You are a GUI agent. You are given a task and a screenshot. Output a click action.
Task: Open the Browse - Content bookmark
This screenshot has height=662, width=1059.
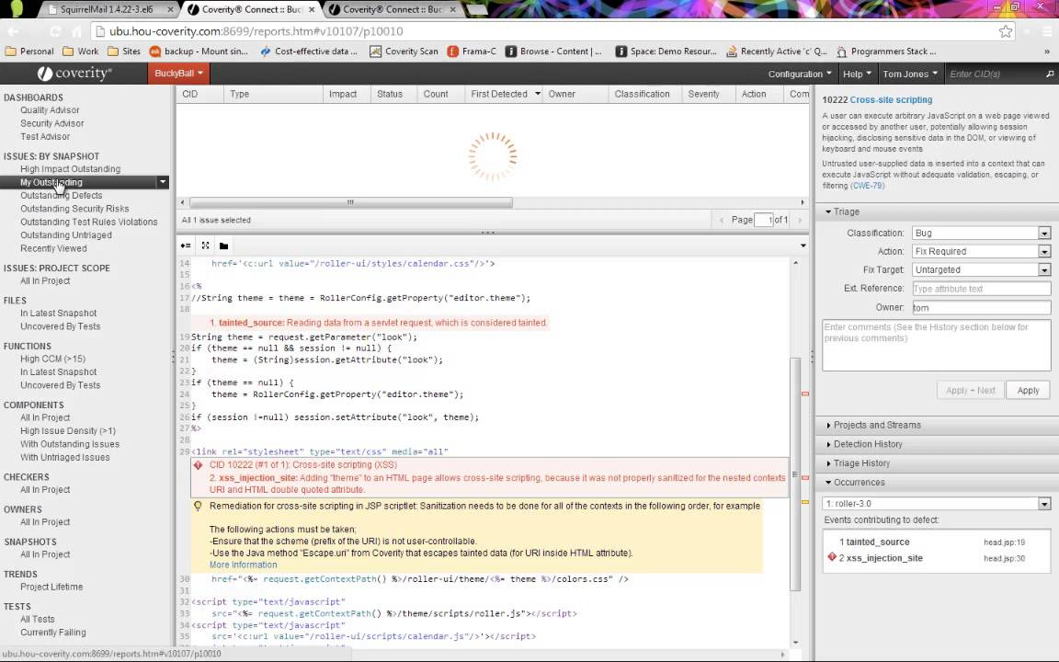(553, 51)
